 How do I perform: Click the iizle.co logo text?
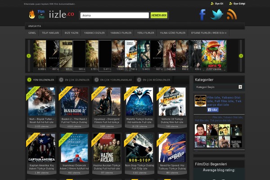click(x=62, y=14)
